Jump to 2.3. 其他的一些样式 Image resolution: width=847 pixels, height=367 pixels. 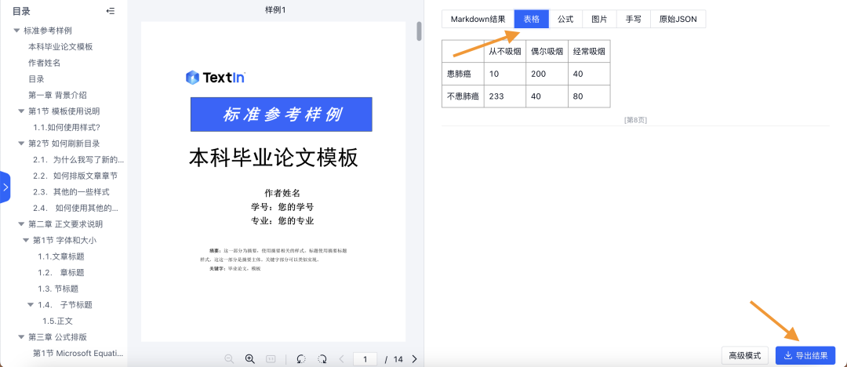[71, 192]
